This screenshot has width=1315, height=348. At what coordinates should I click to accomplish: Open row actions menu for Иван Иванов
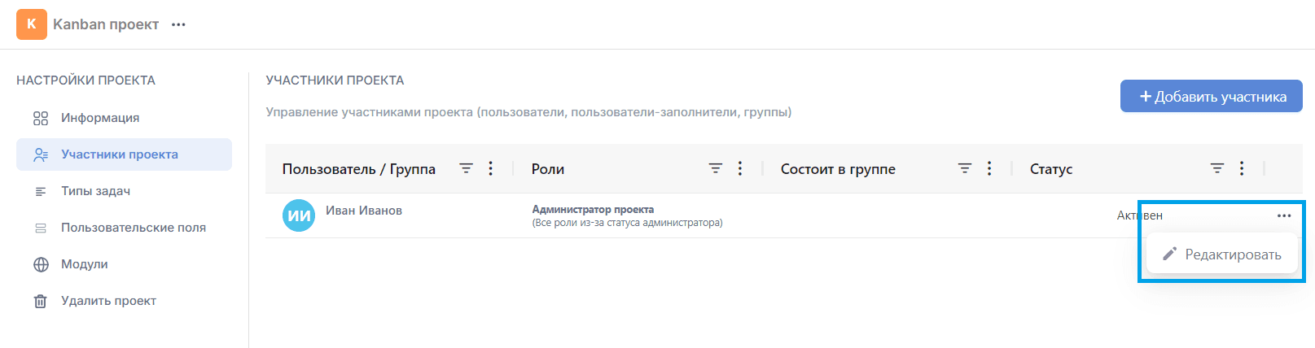1284,215
